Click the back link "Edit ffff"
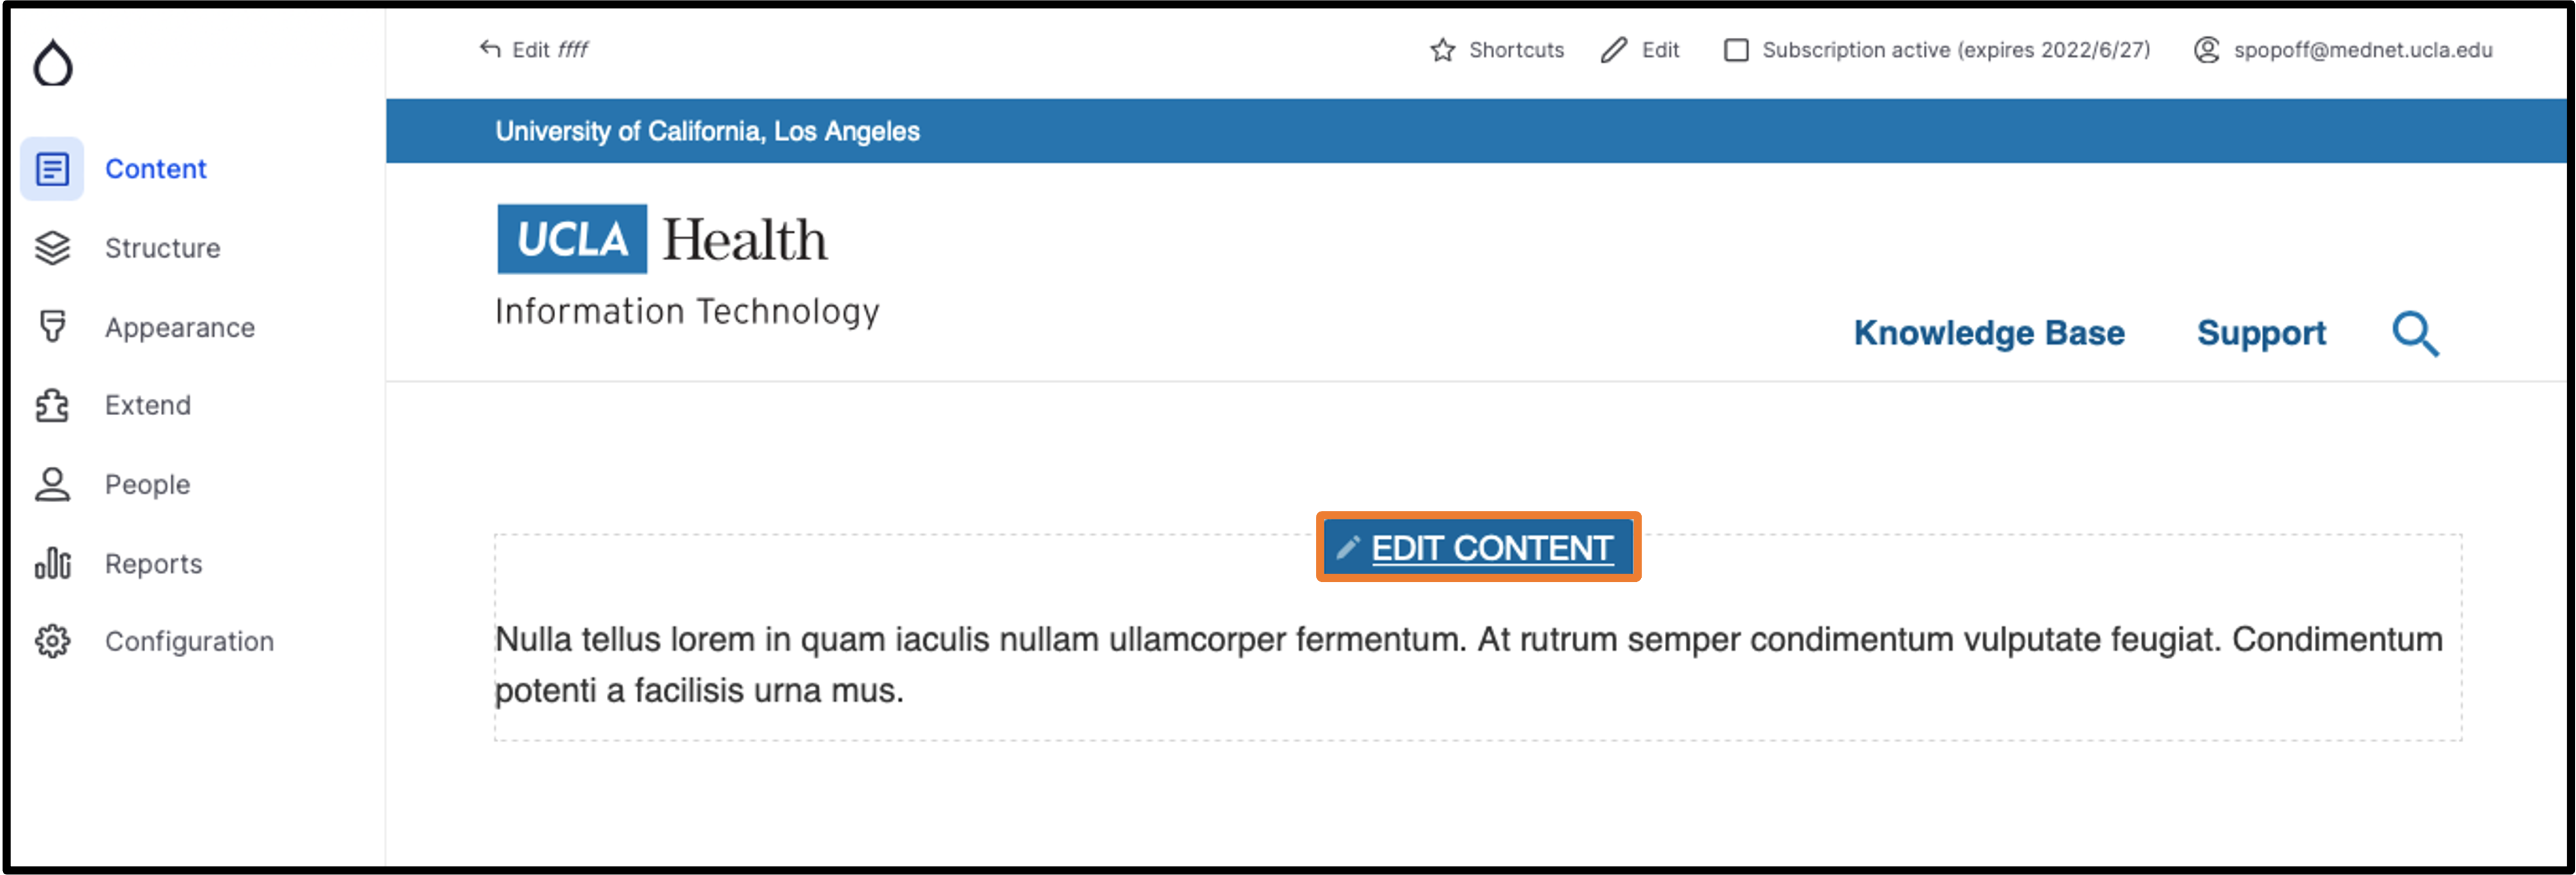 coord(534,50)
